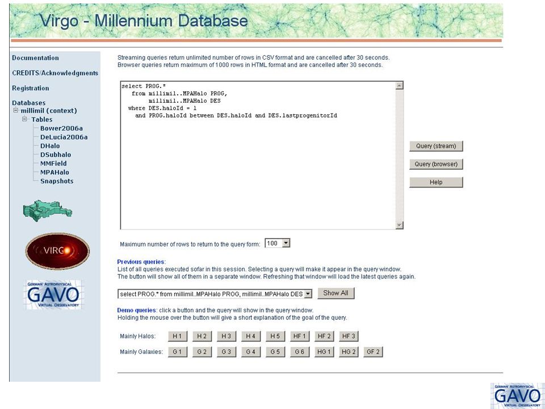Image resolution: width=545 pixels, height=409 pixels.
Task: Click the query box scroll down arrow
Action: pos(399,225)
